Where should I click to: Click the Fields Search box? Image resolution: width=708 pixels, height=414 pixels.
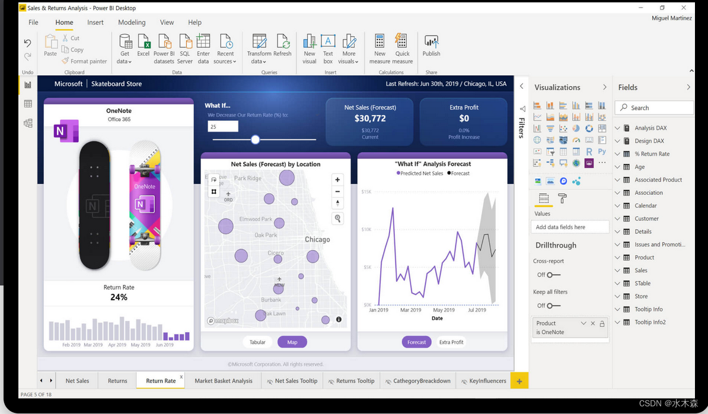[x=654, y=108]
